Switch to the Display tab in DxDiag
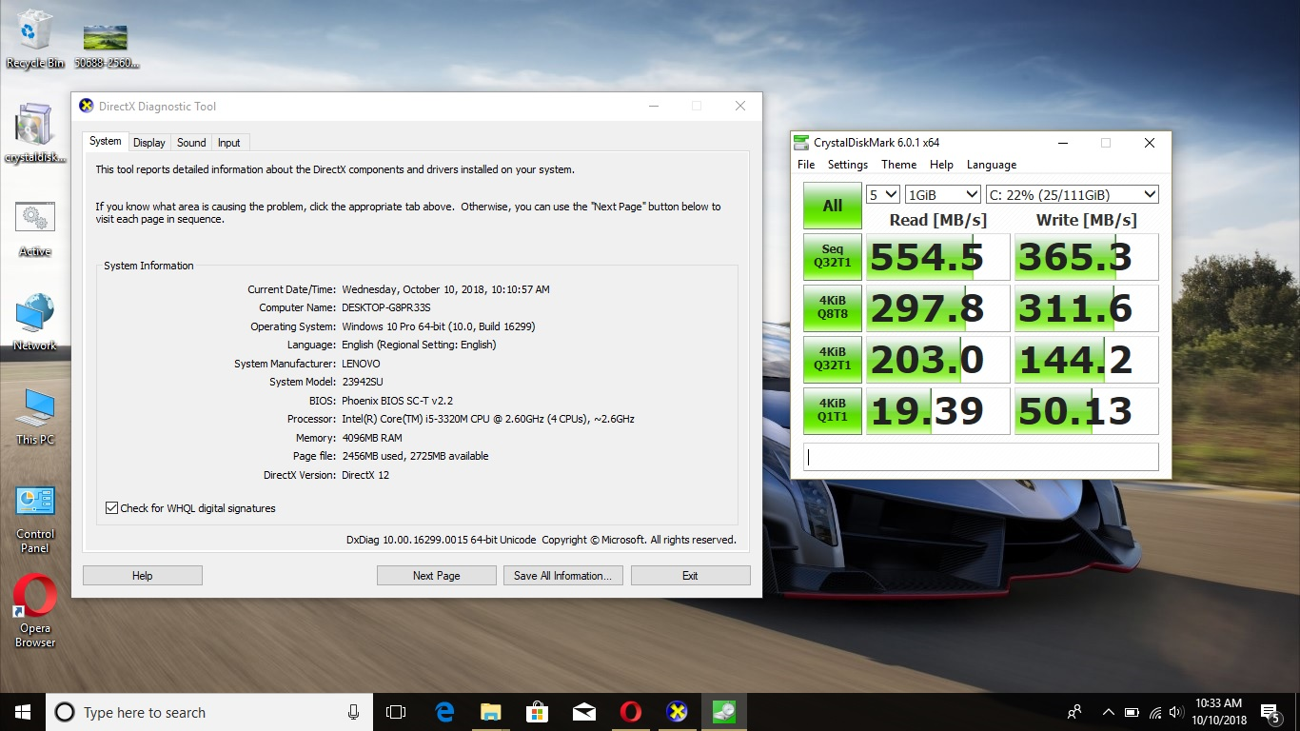1300x731 pixels. click(x=149, y=143)
